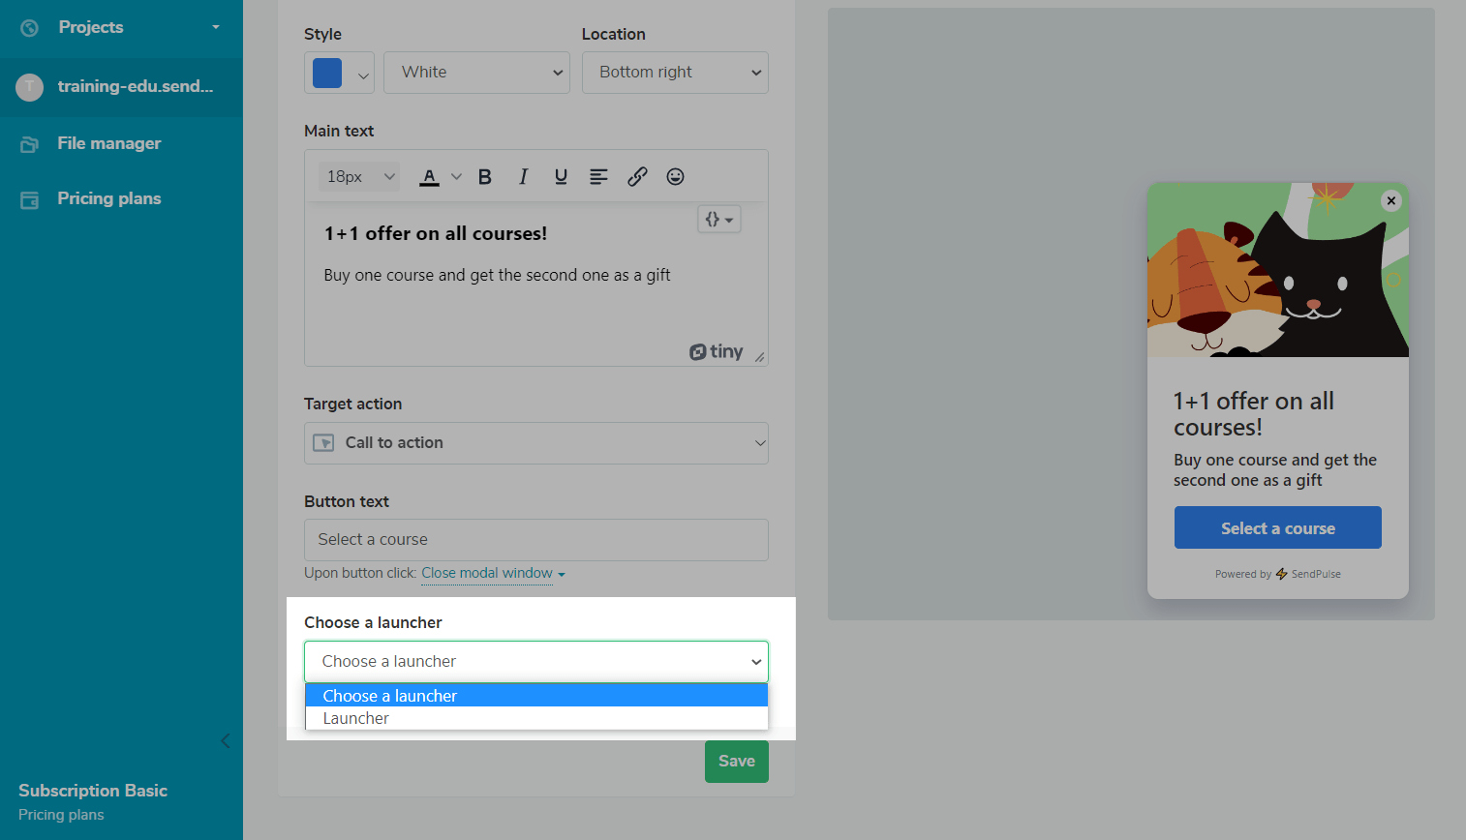Expand the text color options arrow

tap(456, 176)
